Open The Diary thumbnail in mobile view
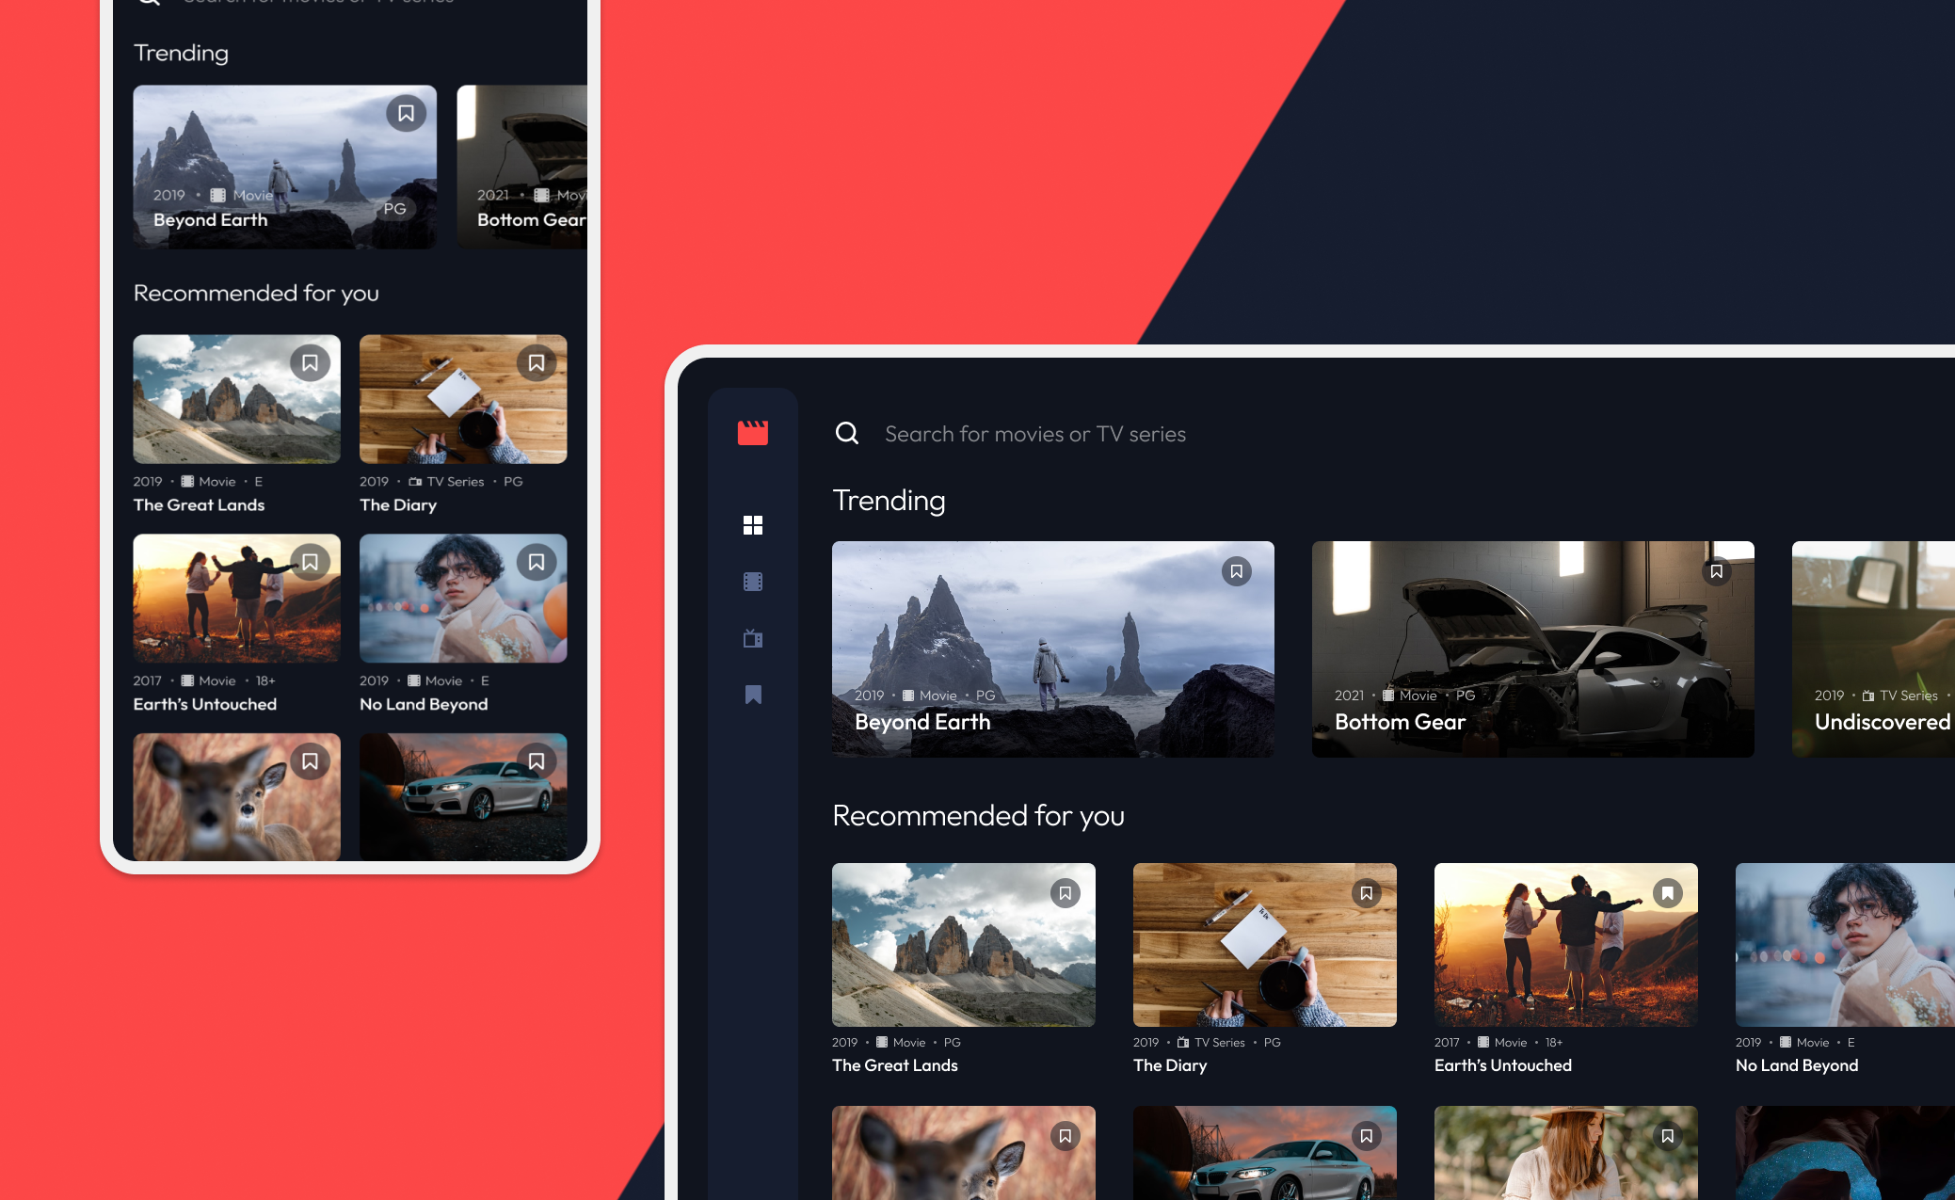 click(463, 399)
